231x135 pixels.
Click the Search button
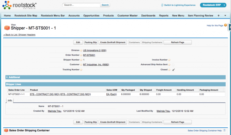click(x=105, y=5)
